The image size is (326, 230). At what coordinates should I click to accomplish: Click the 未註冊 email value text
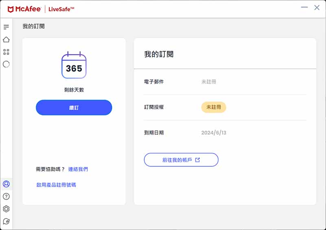point(209,82)
